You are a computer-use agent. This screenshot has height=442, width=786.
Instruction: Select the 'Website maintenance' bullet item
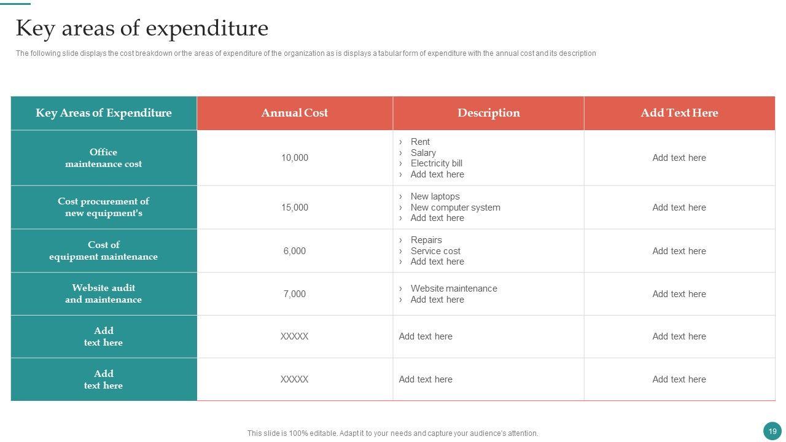click(x=454, y=289)
